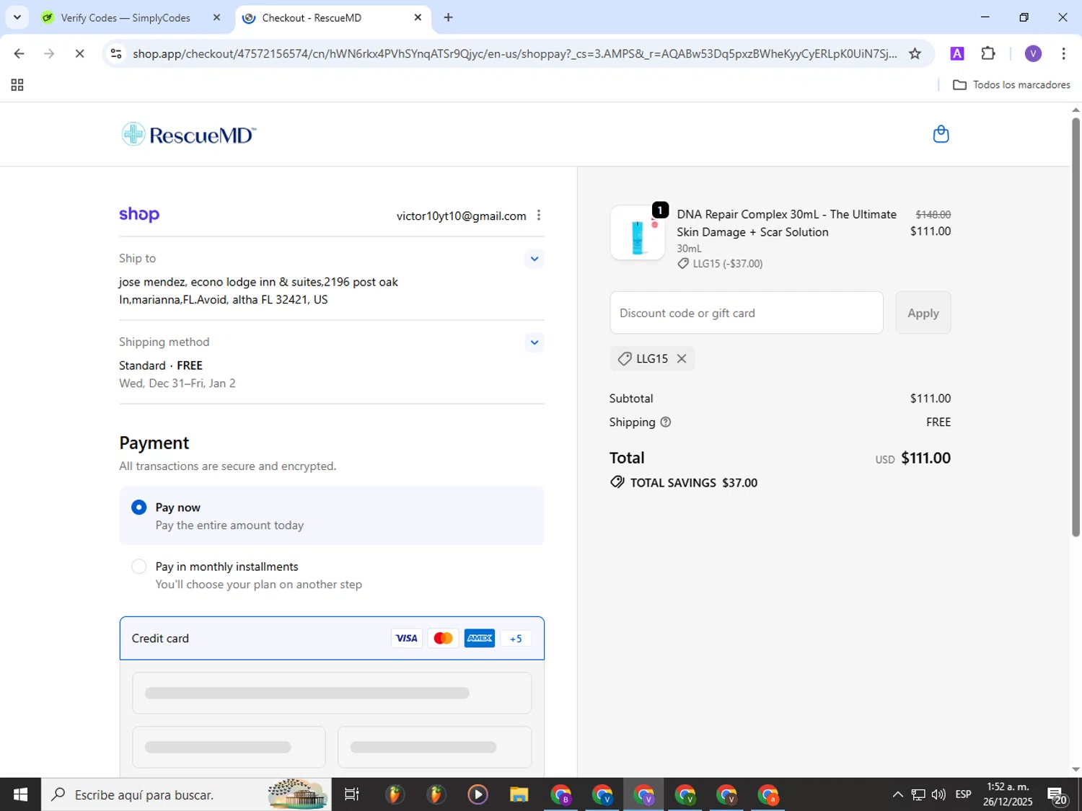Click the address bar URL

(x=514, y=53)
